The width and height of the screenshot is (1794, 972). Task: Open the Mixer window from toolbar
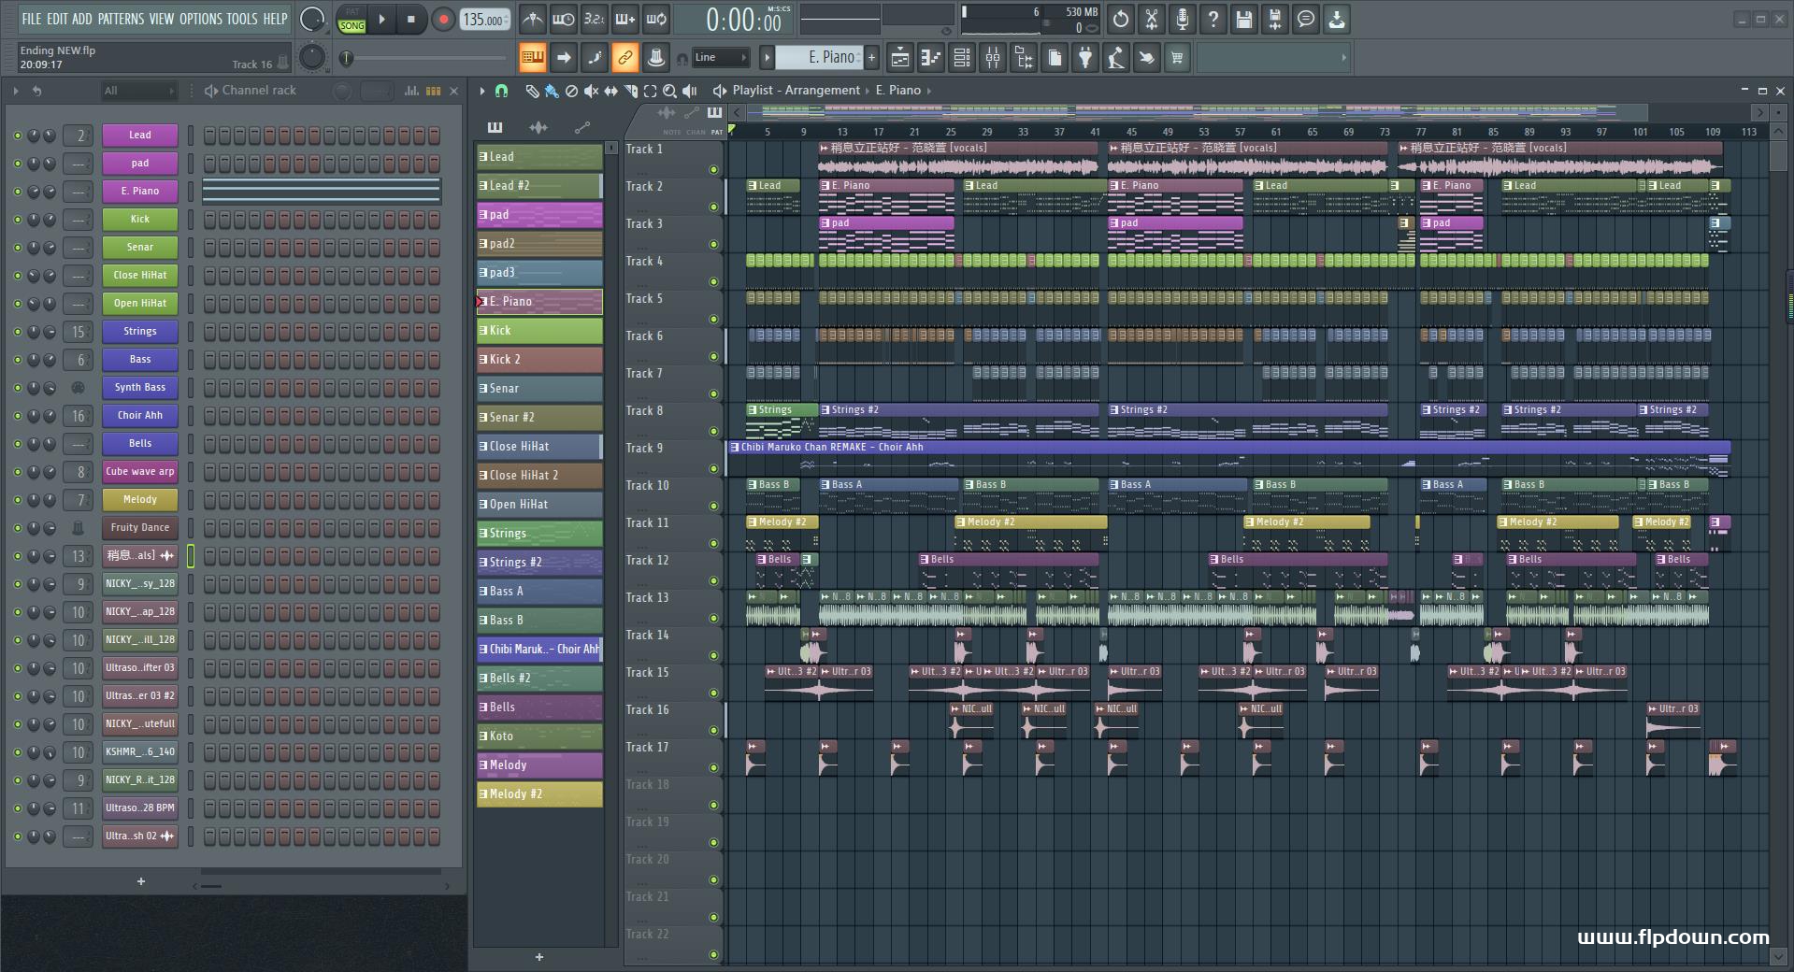993,58
